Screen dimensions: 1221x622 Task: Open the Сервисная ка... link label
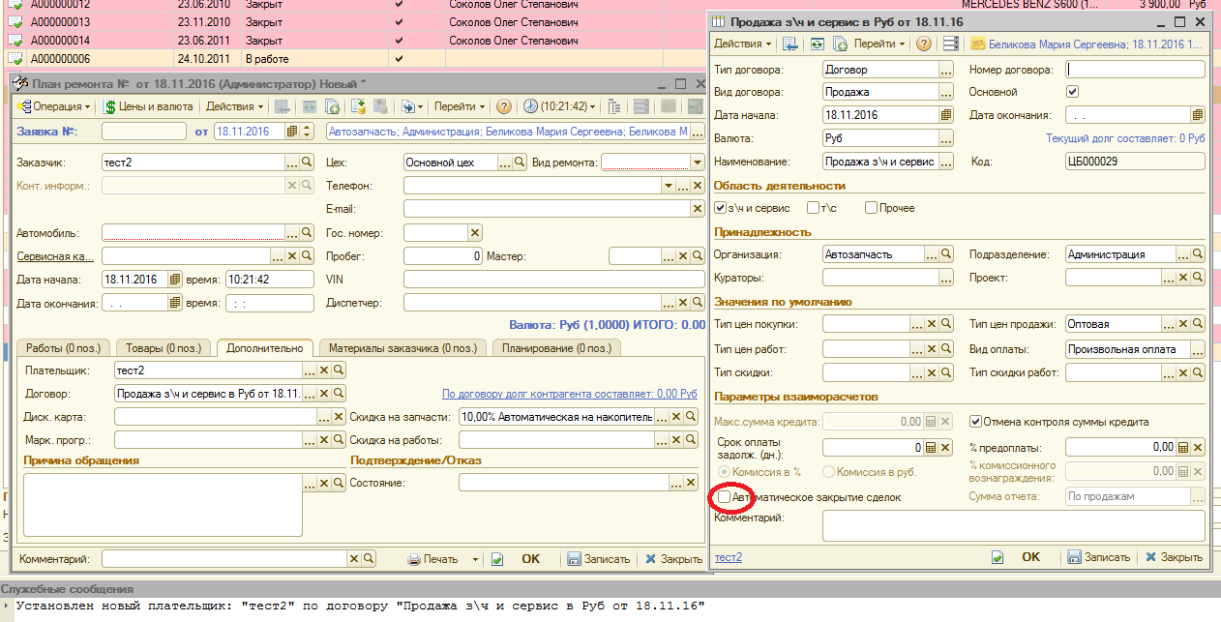click(x=55, y=256)
